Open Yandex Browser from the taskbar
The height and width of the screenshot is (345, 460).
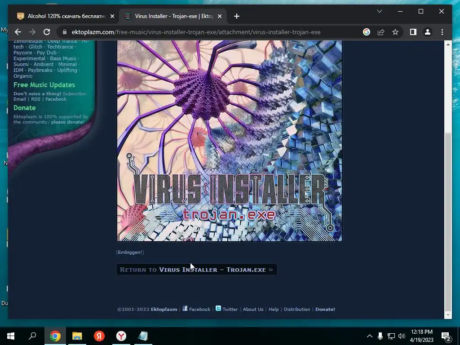tap(121, 336)
